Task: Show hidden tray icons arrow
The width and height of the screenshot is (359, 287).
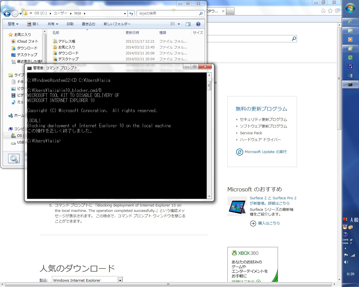Action: pos(345,248)
